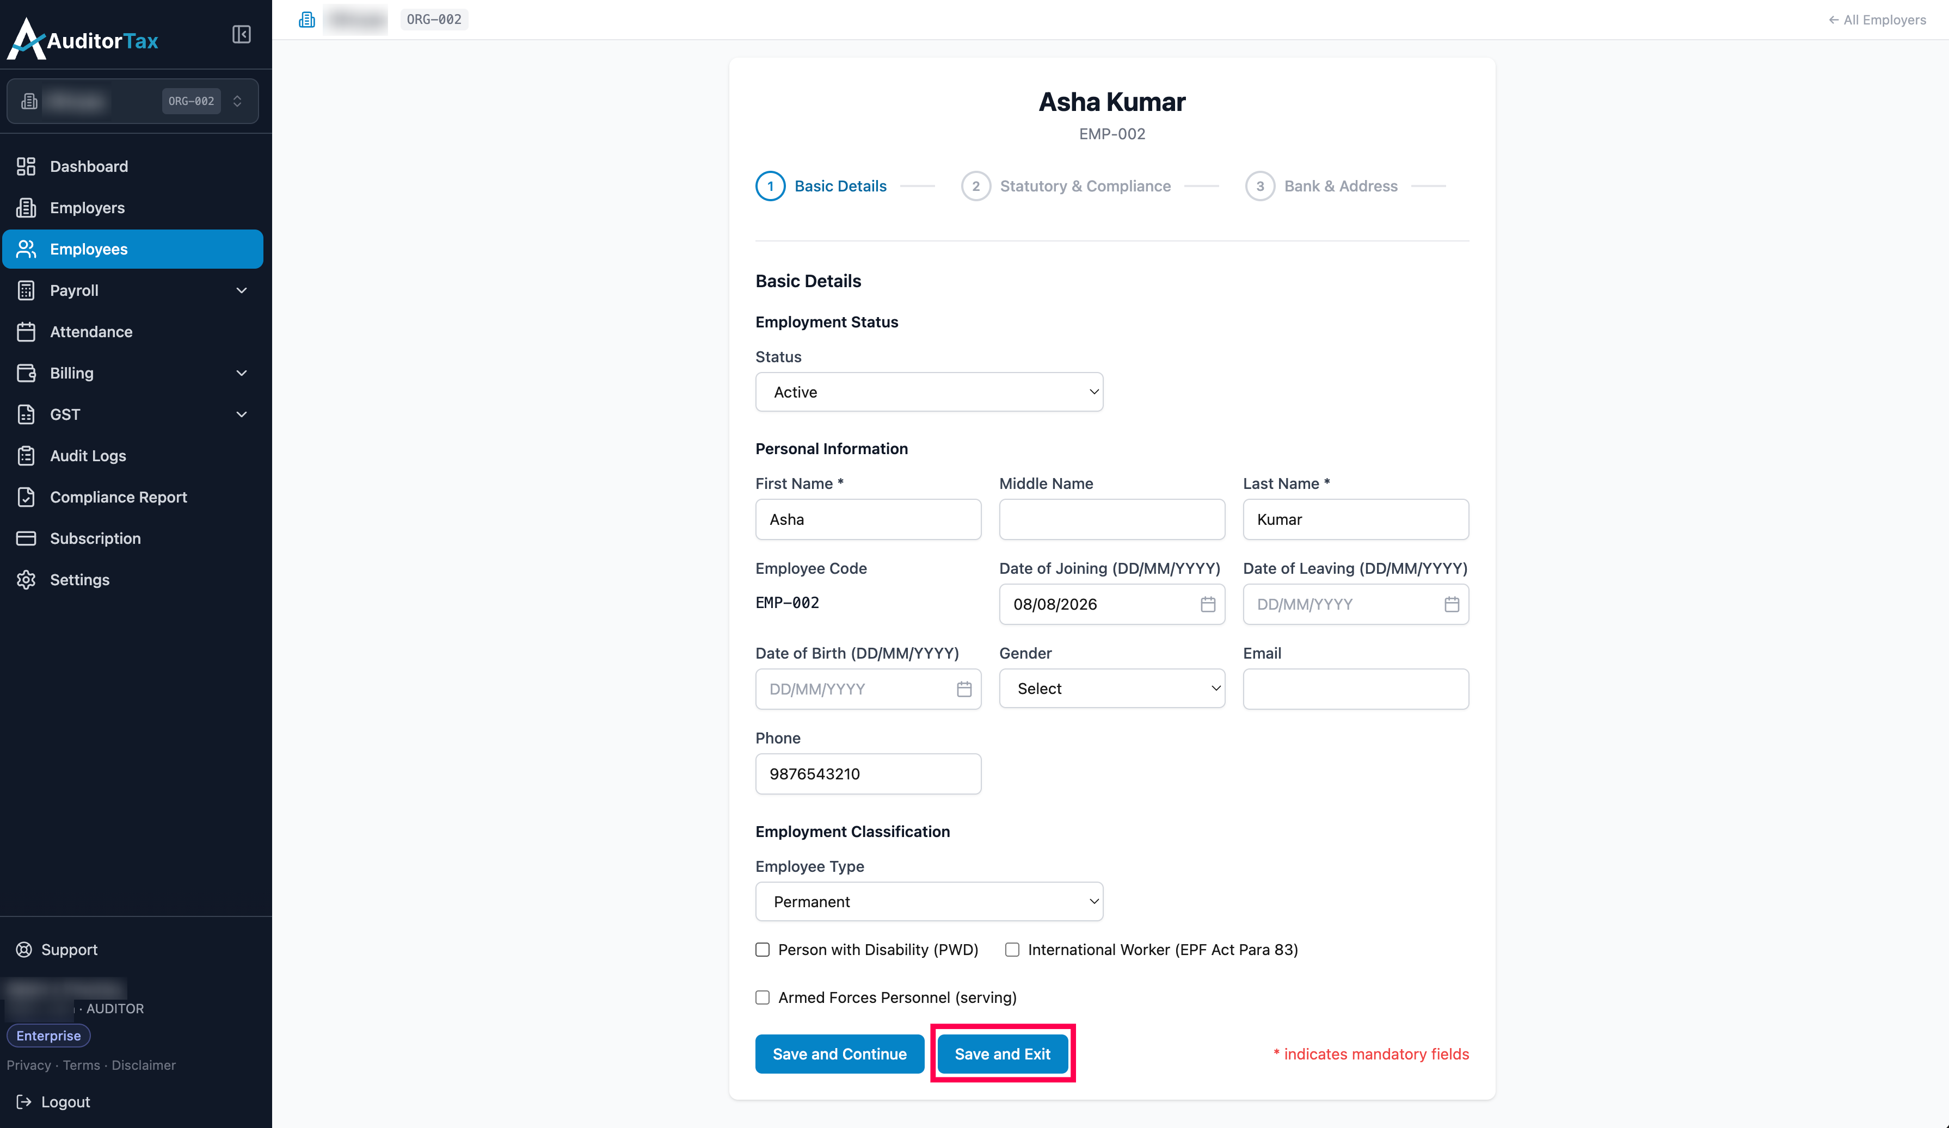The width and height of the screenshot is (1949, 1128).
Task: Toggle Person with Disability (PWD) checkbox
Action: [763, 950]
